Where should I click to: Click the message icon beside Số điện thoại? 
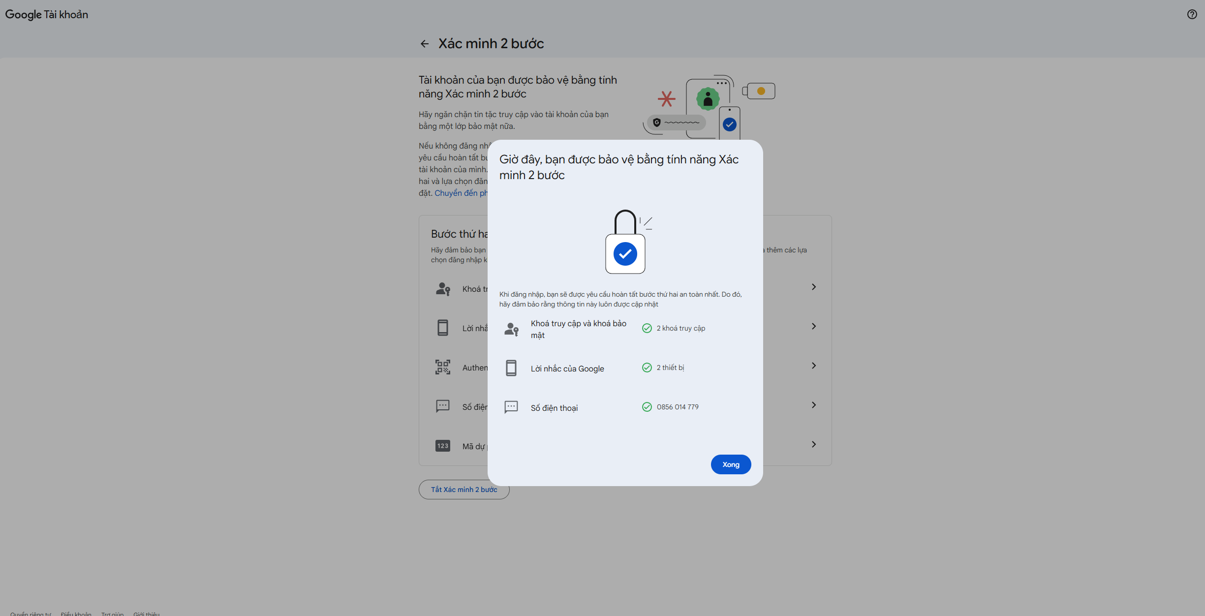[511, 407]
